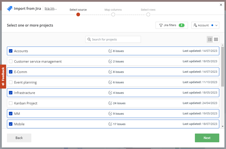The height and width of the screenshot is (149, 226).
Task: Click the green lightning badge on Jira filters
Action: 182,25
